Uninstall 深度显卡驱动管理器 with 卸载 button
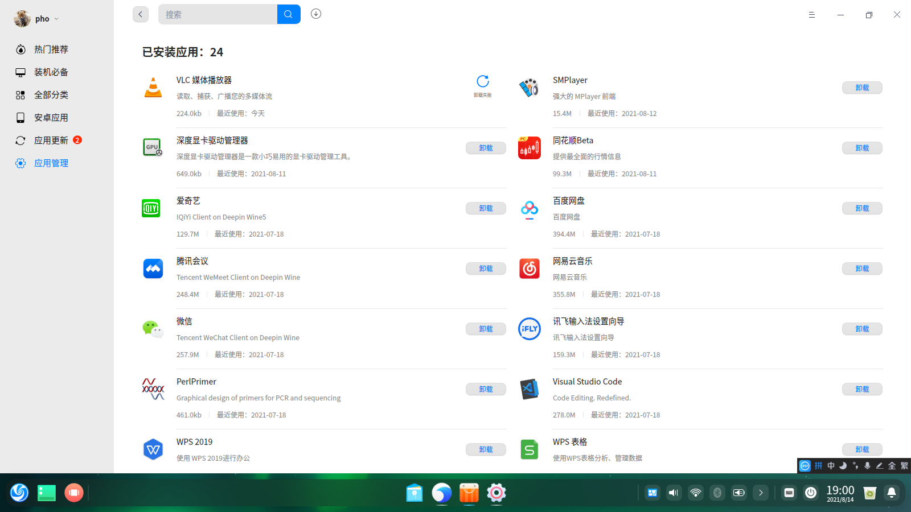The image size is (911, 512). pyautogui.click(x=486, y=148)
